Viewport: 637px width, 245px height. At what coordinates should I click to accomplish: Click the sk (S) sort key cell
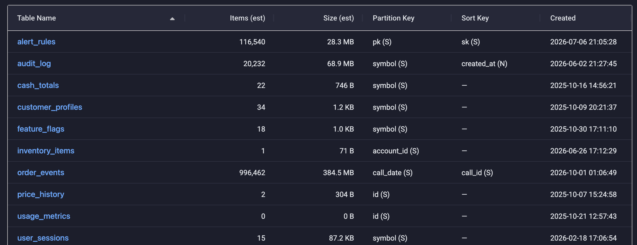[471, 42]
